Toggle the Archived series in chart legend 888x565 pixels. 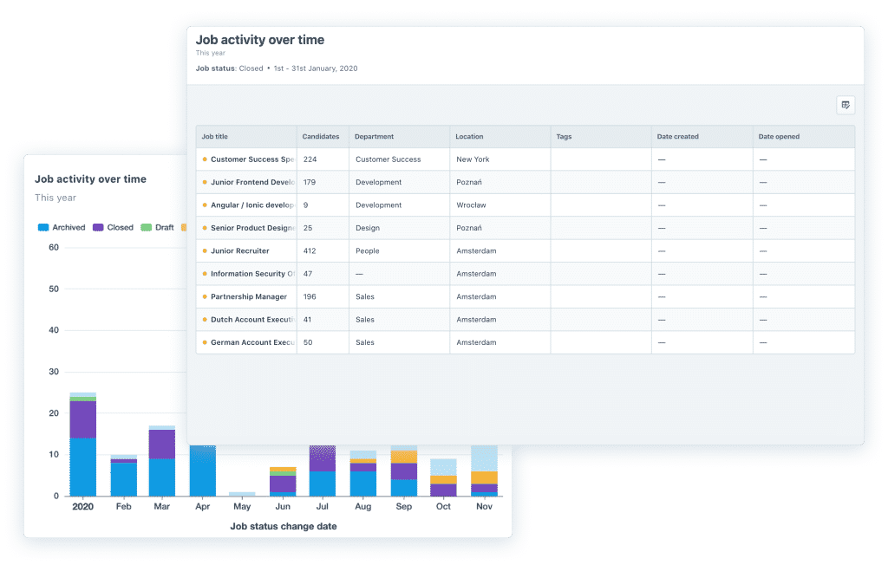(62, 228)
